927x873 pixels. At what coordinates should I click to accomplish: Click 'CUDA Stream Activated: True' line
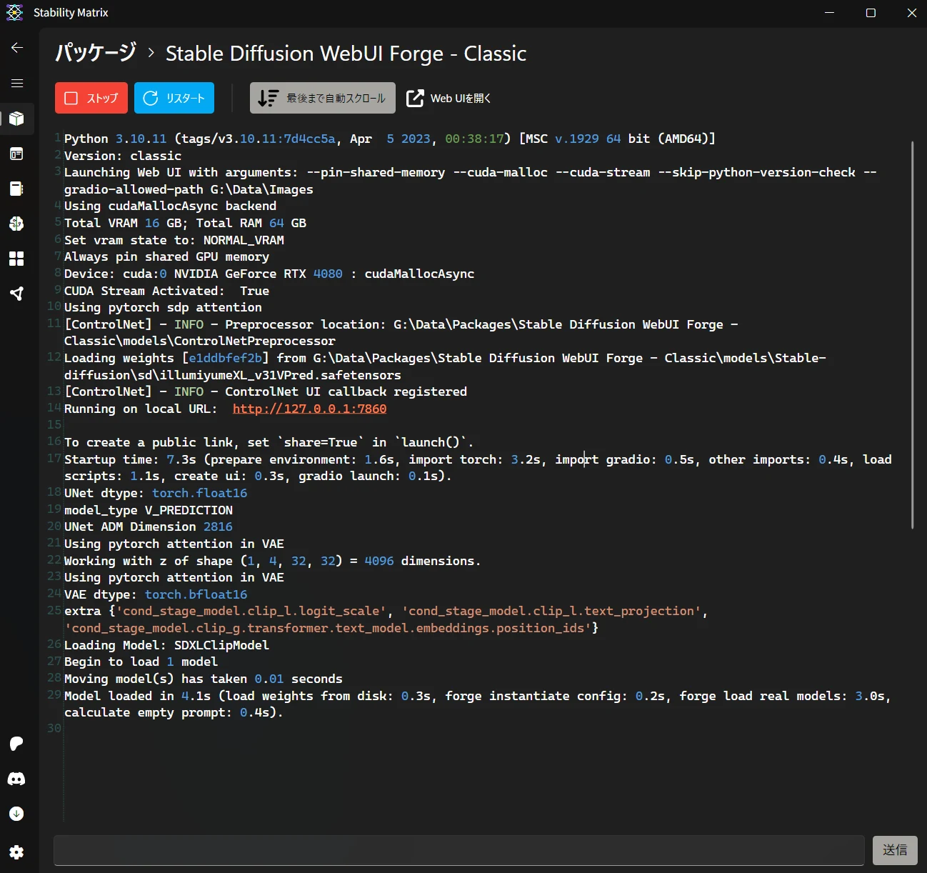click(166, 291)
